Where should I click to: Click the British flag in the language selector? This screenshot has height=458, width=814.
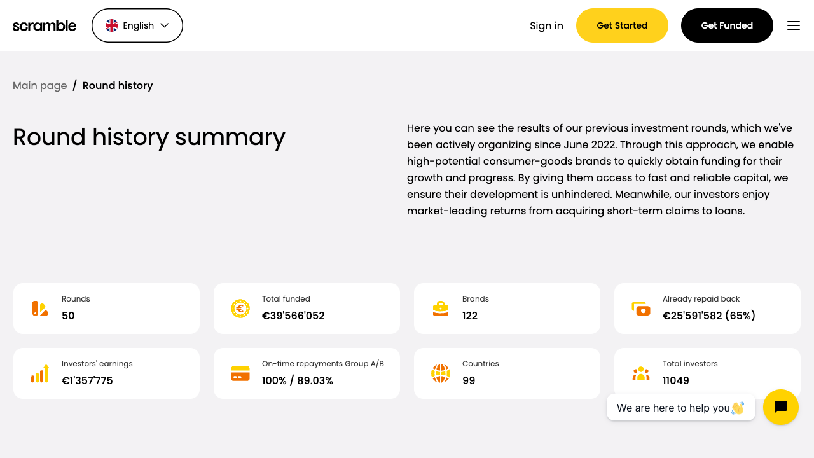click(112, 25)
